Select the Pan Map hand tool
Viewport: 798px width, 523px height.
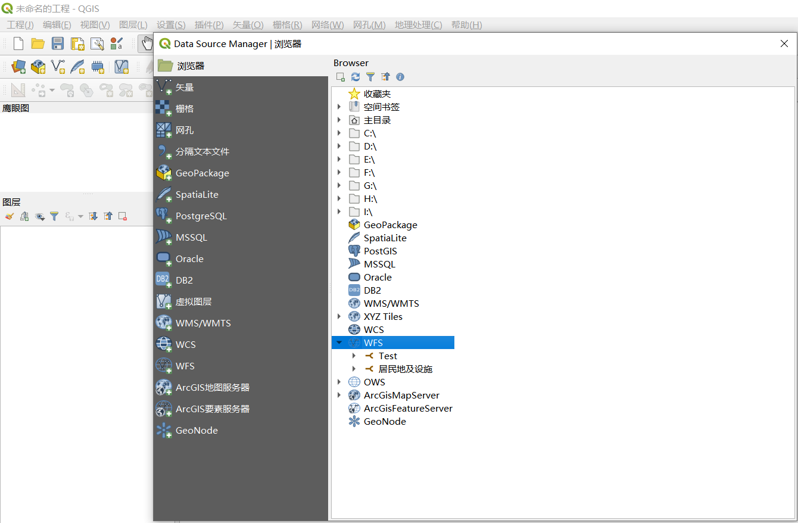pyautogui.click(x=146, y=43)
